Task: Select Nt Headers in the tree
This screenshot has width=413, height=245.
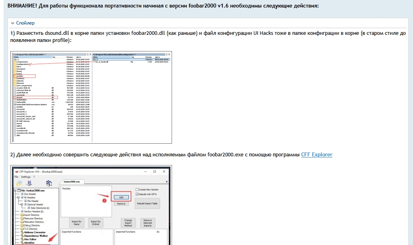Action: click(29, 198)
